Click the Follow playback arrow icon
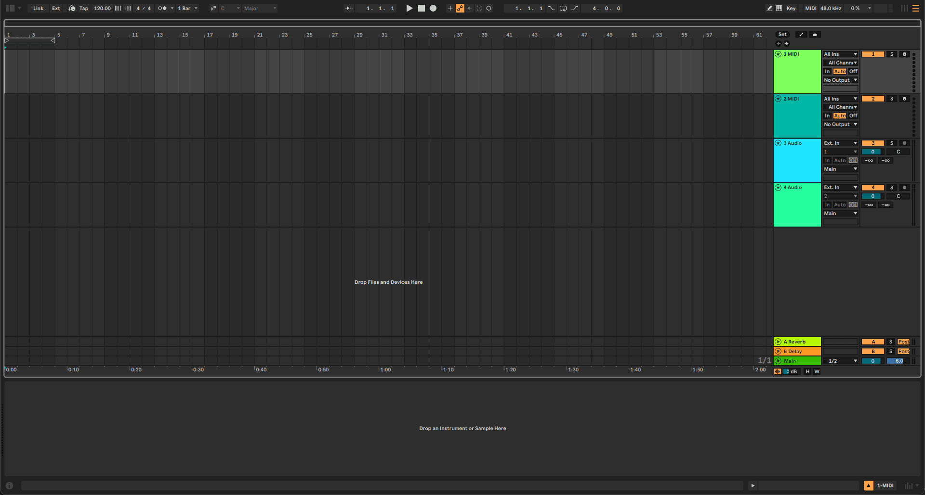925x495 pixels. [349, 8]
